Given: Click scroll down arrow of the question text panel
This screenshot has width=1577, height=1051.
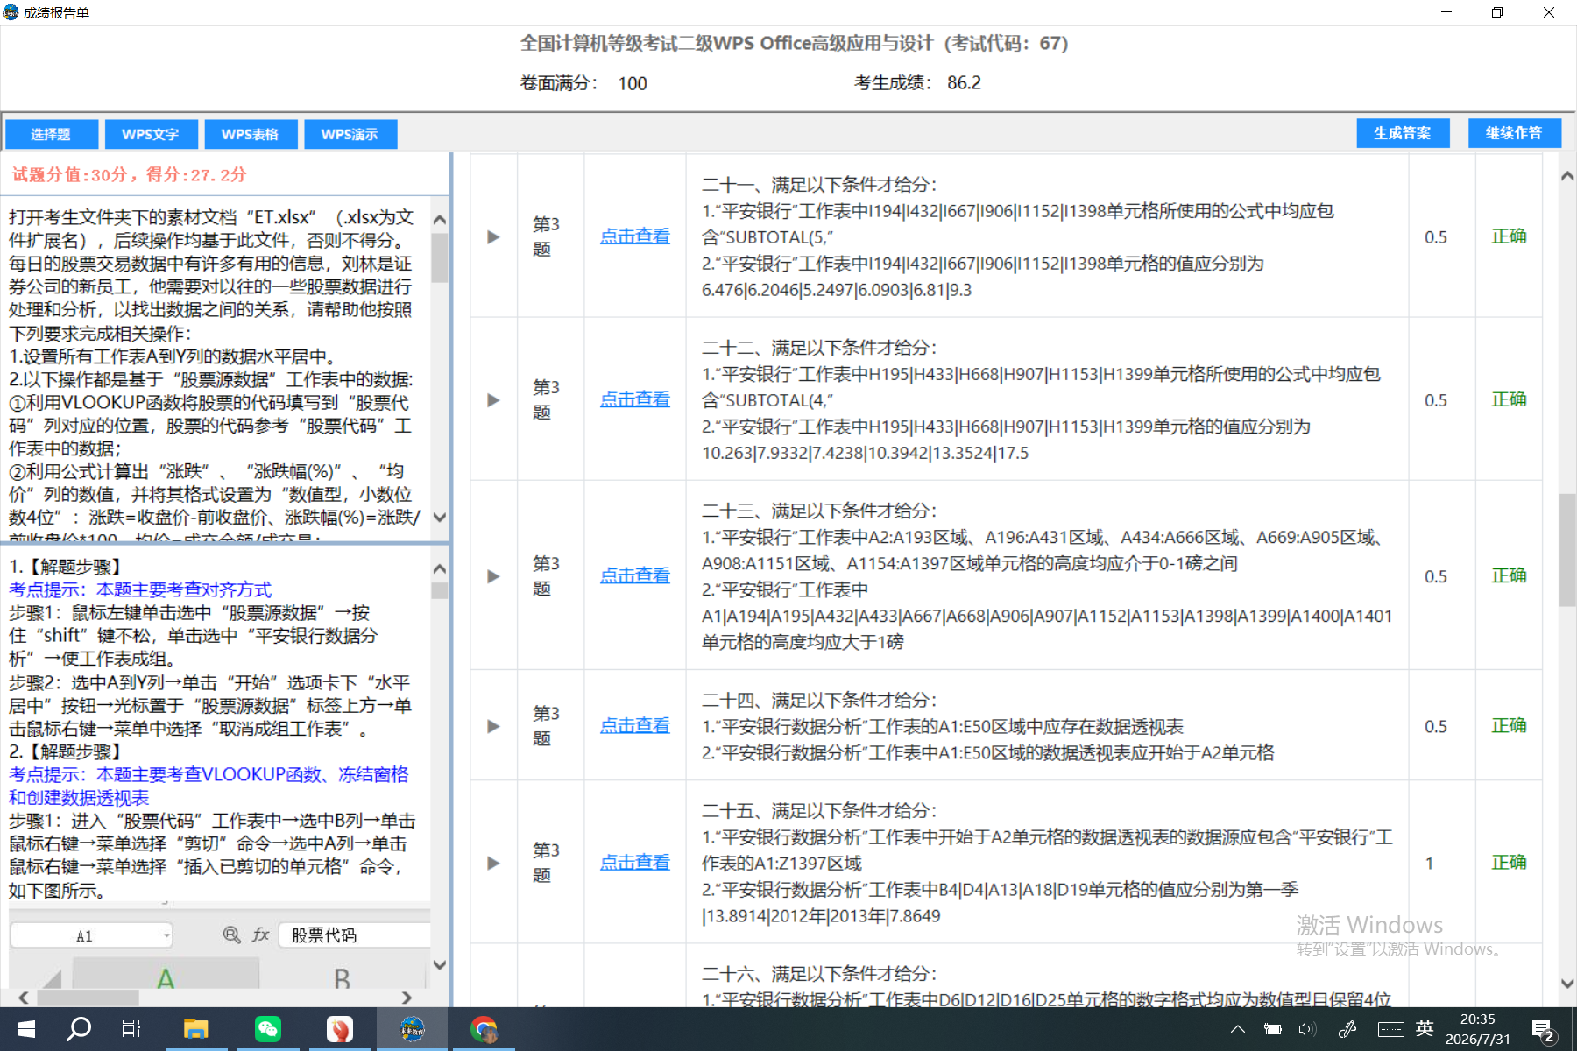Looking at the screenshot, I should tap(440, 518).
